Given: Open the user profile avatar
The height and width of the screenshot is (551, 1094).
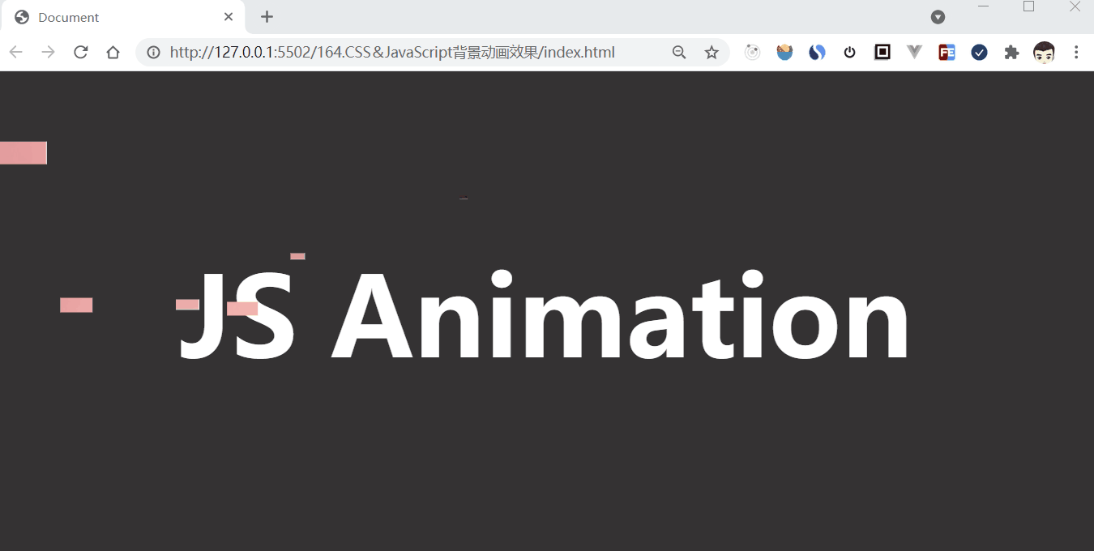Looking at the screenshot, I should [1044, 53].
